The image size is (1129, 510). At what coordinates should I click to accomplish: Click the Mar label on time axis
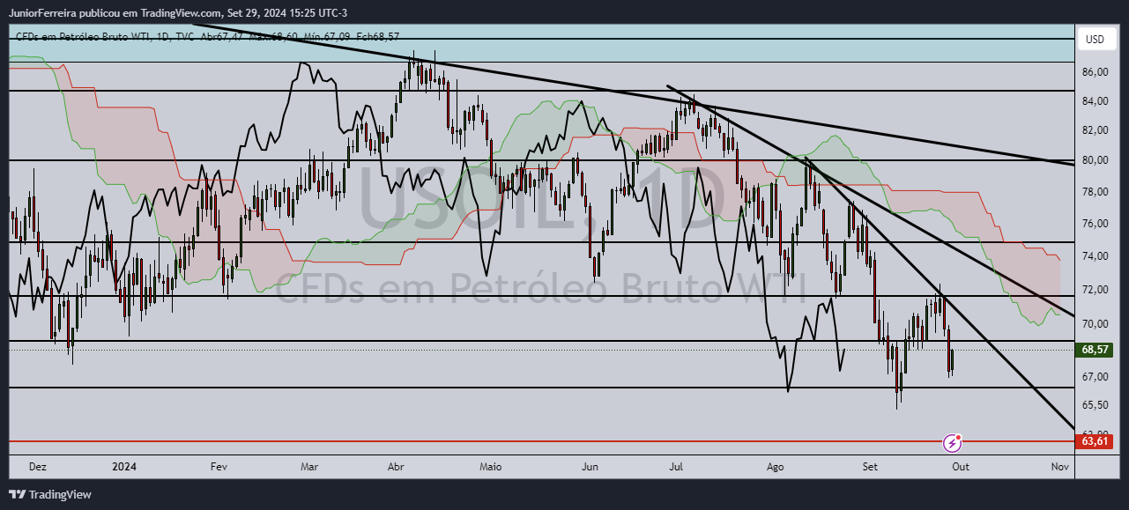click(309, 467)
